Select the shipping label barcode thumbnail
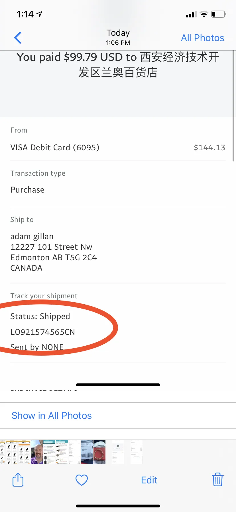 pos(87,452)
